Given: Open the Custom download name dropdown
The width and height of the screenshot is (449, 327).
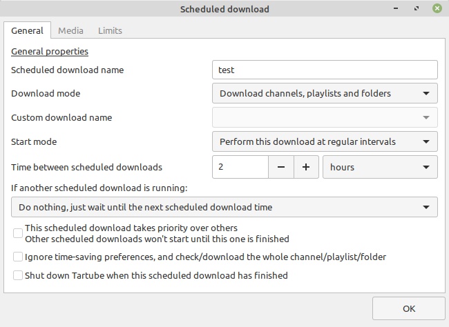Looking at the screenshot, I should 325,117.
